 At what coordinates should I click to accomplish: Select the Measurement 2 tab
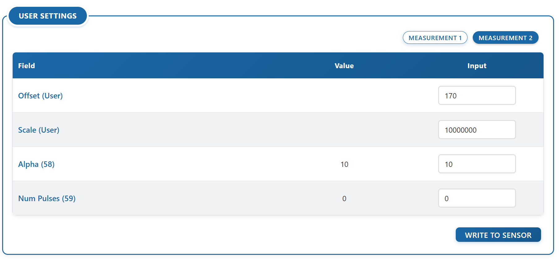click(505, 38)
